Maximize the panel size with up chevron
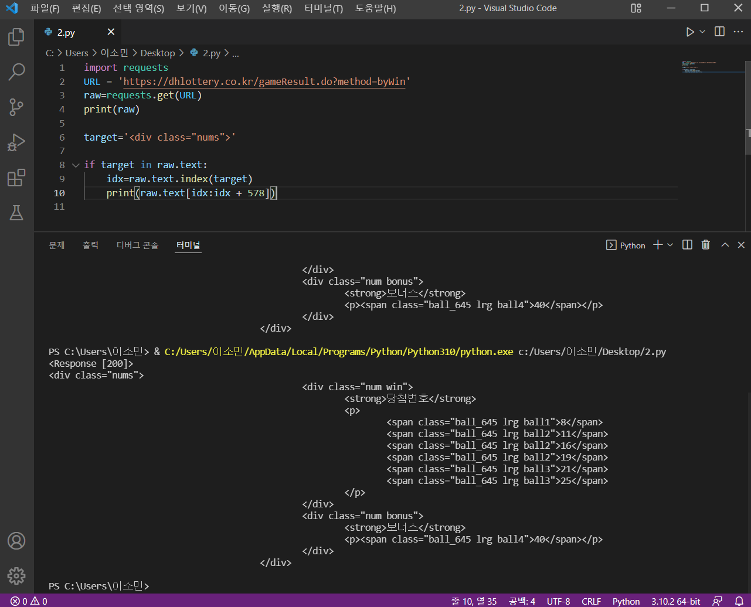The width and height of the screenshot is (751, 607). tap(725, 245)
